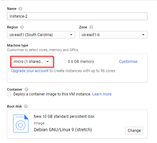Image resolution: width=157 pixels, height=143 pixels.
Task: Enable Deploy a container image checkbox
Action: pos(9,94)
